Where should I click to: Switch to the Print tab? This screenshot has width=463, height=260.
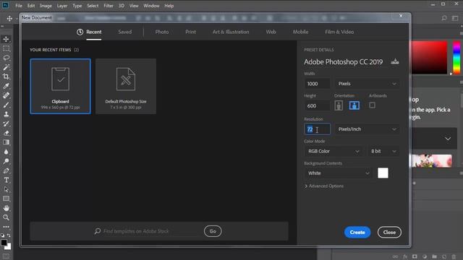[x=190, y=32]
